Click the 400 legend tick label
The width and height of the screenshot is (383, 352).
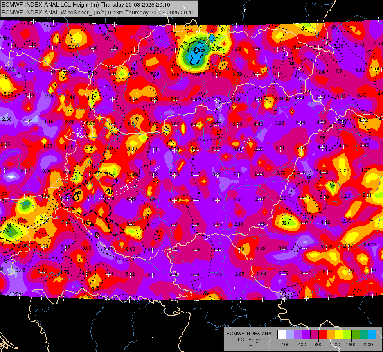pyautogui.click(x=302, y=345)
